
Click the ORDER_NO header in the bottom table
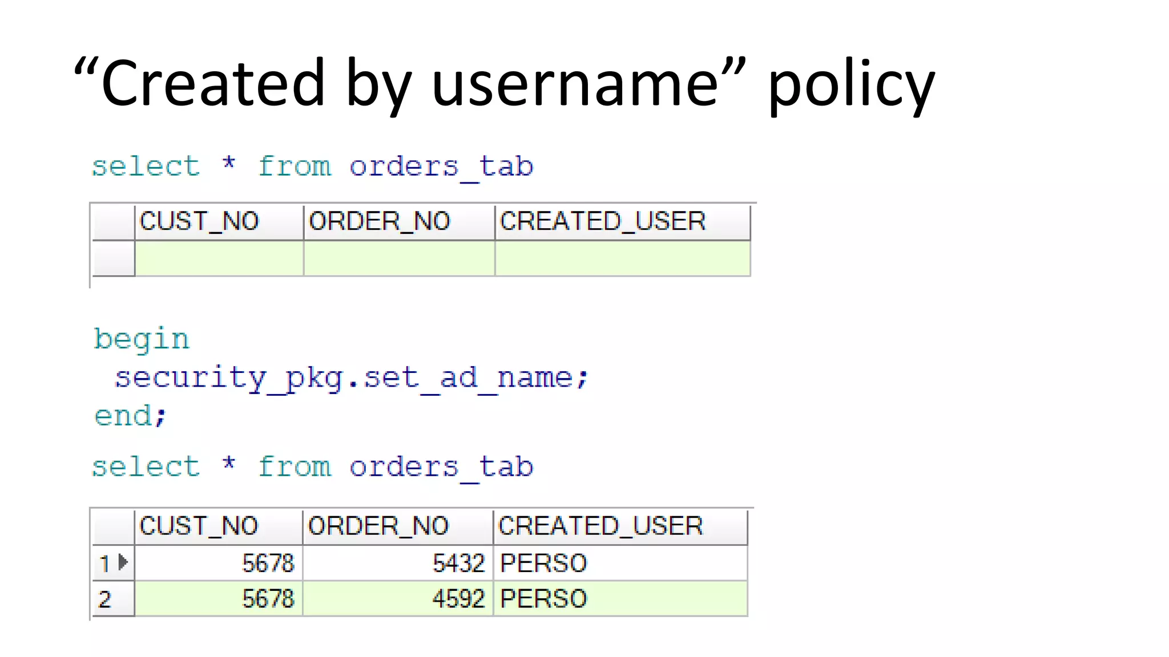point(398,526)
